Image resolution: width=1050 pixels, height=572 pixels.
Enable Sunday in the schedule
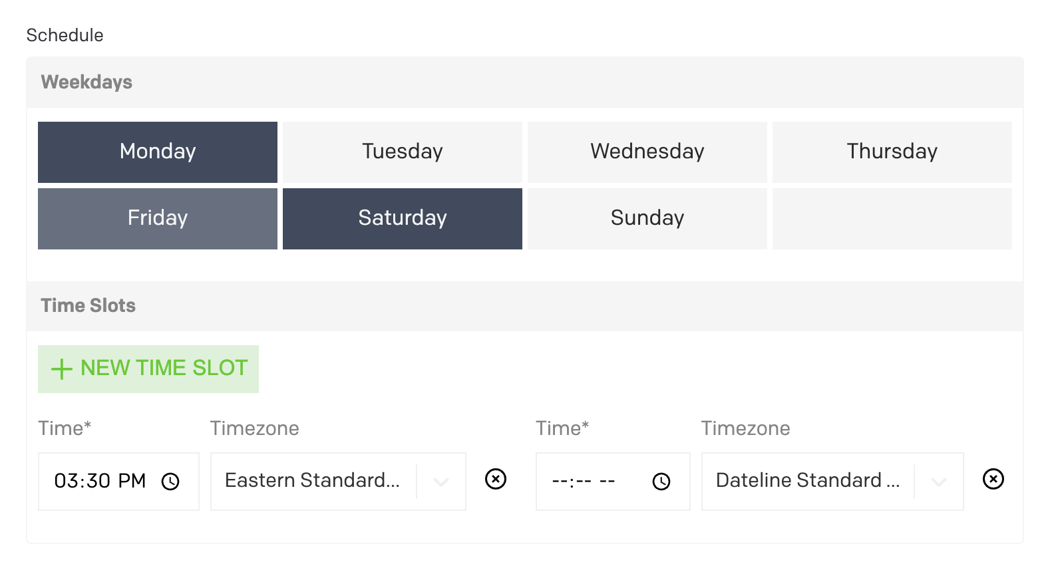647,218
